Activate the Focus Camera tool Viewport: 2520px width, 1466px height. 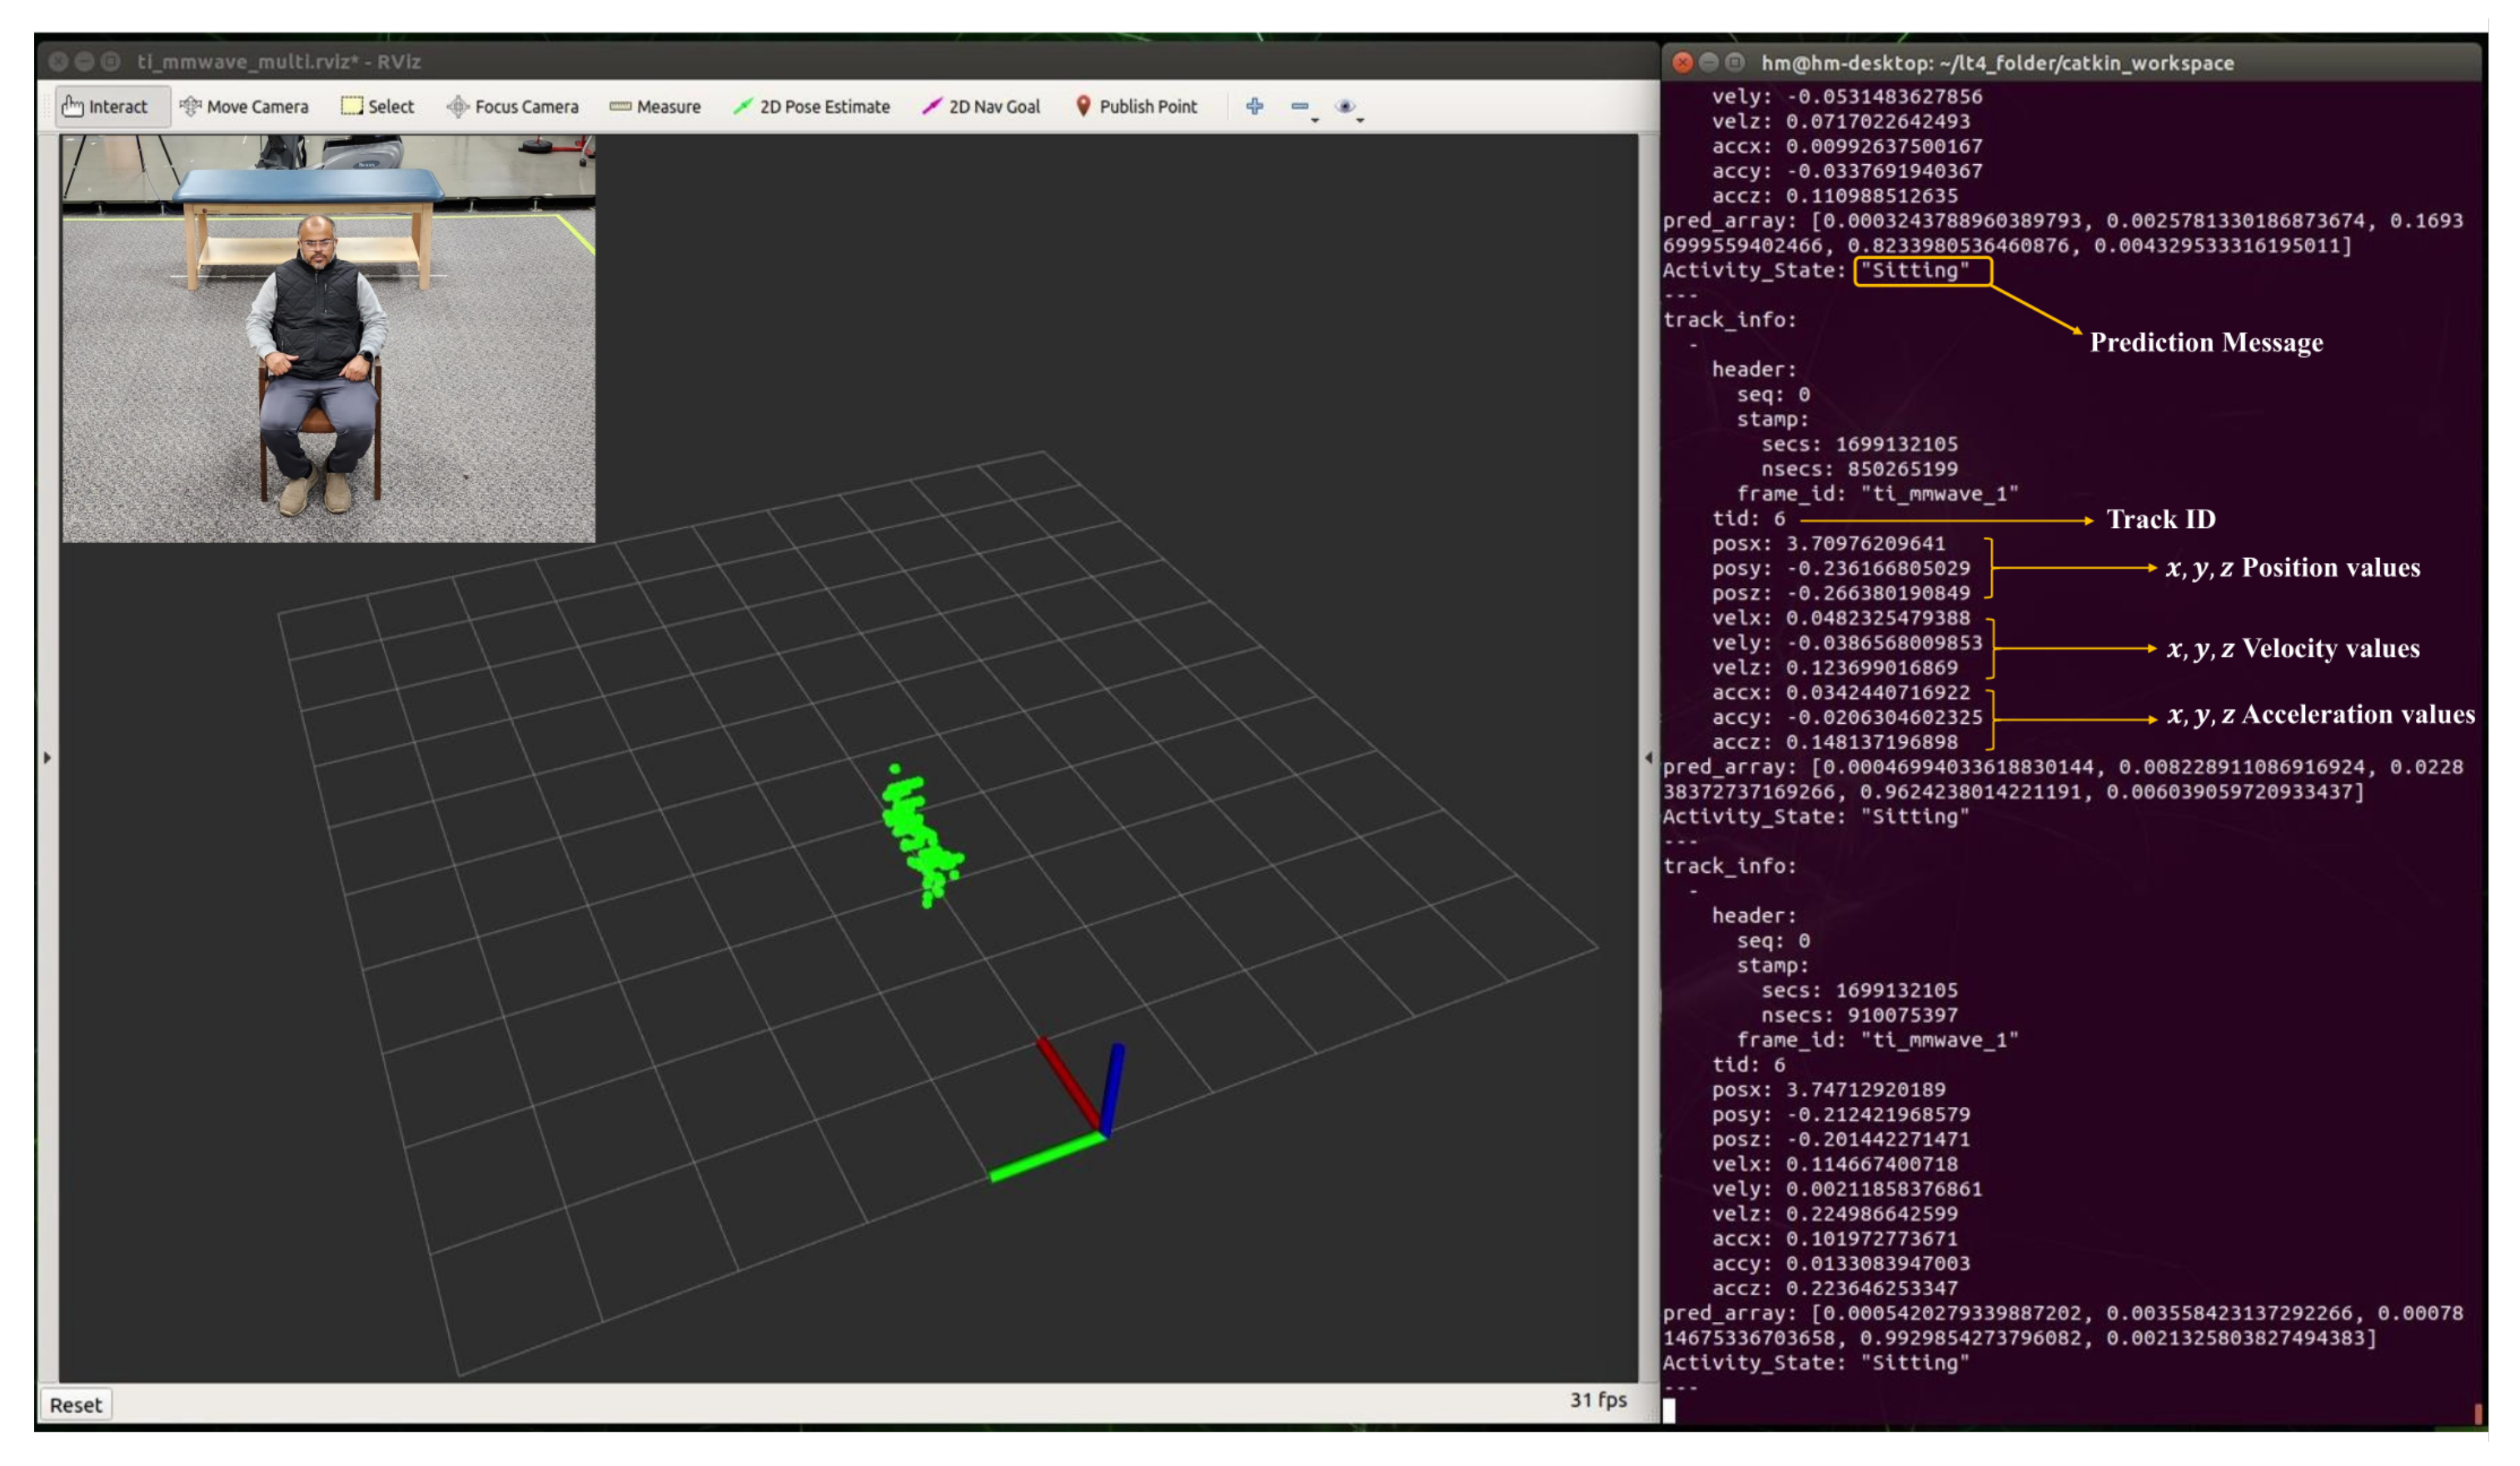click(512, 106)
